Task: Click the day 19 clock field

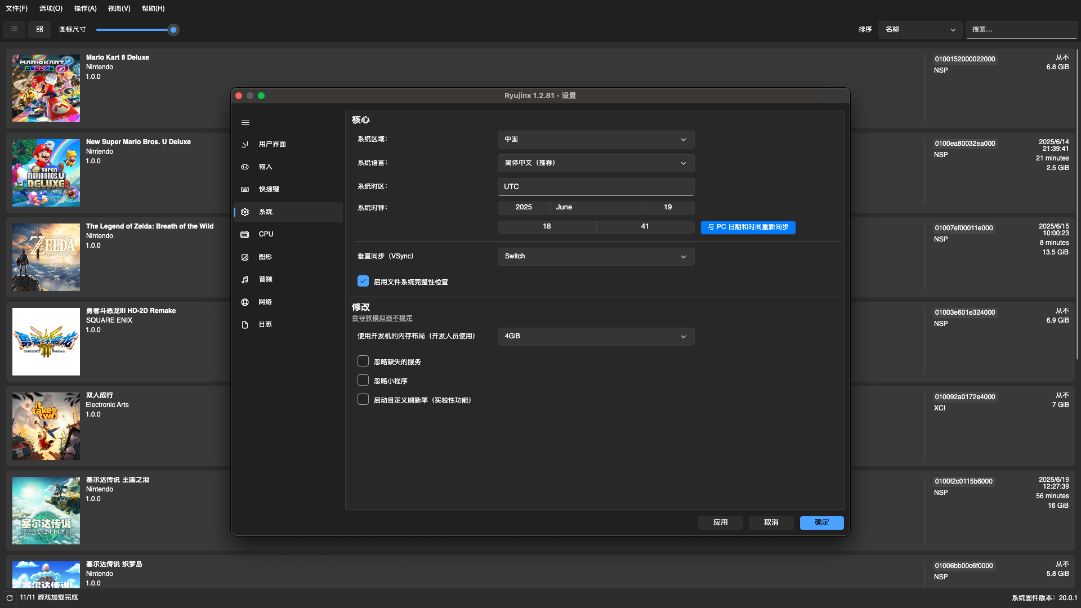Action: pos(668,208)
